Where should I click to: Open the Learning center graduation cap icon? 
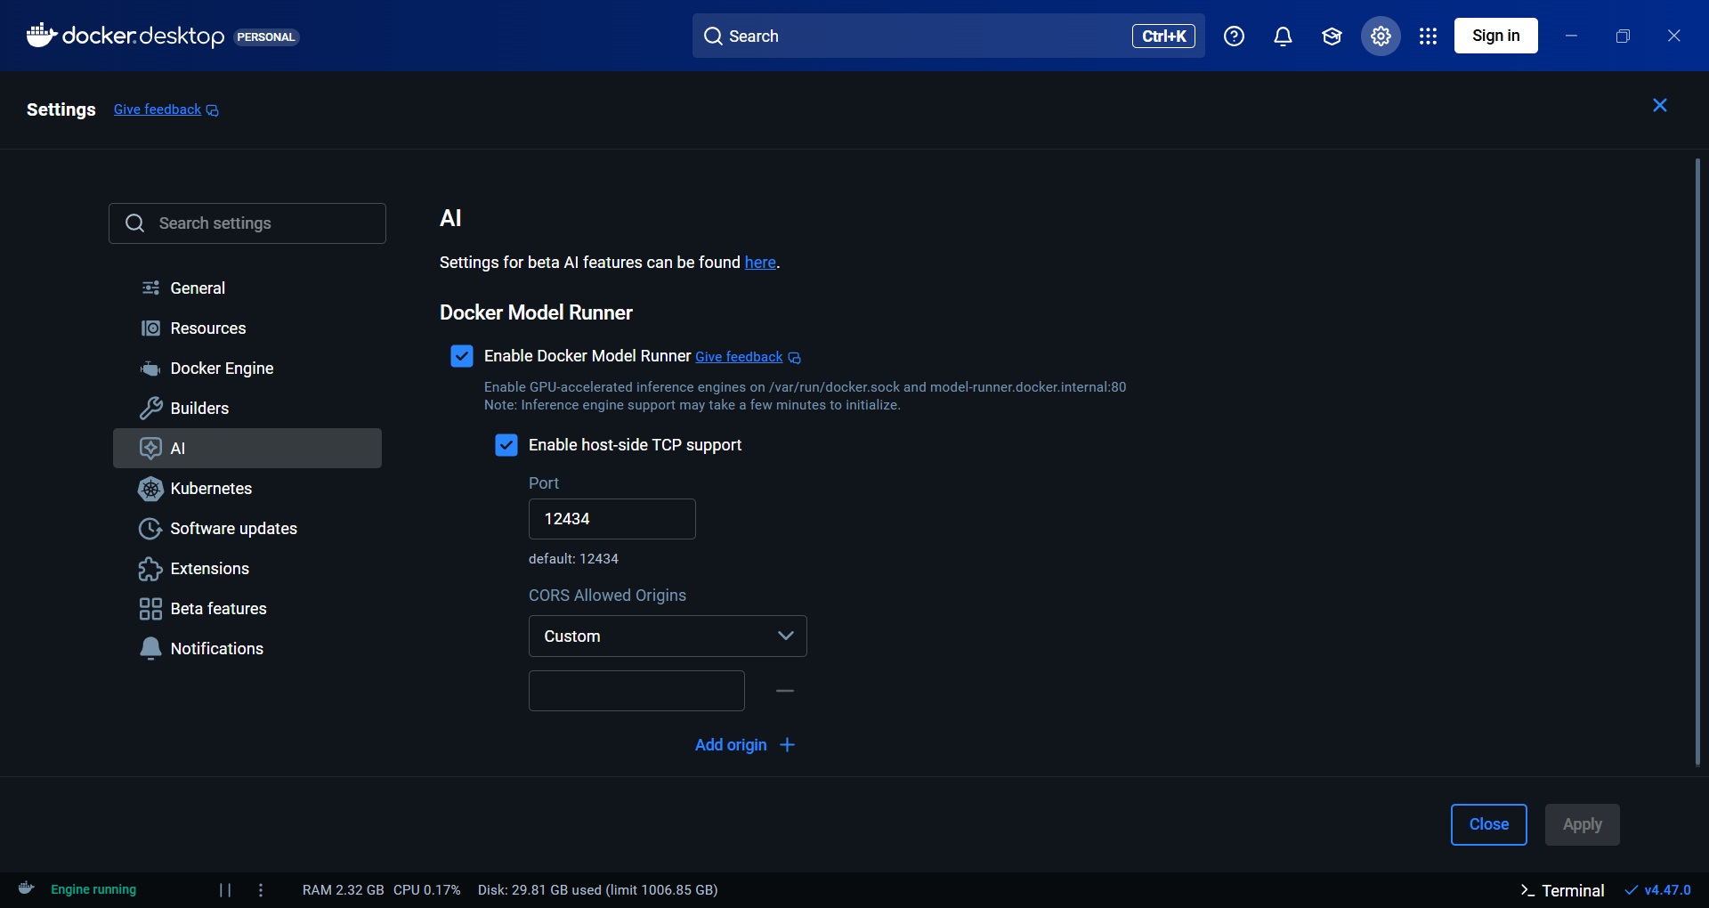pyautogui.click(x=1332, y=36)
